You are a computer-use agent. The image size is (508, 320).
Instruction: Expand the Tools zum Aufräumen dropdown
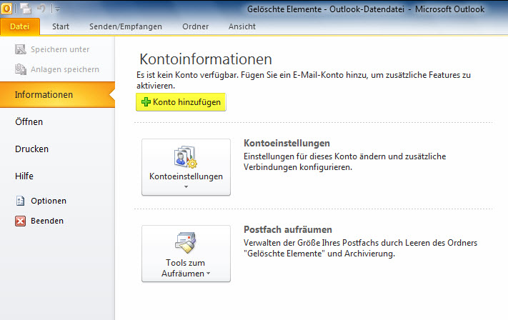point(186,254)
